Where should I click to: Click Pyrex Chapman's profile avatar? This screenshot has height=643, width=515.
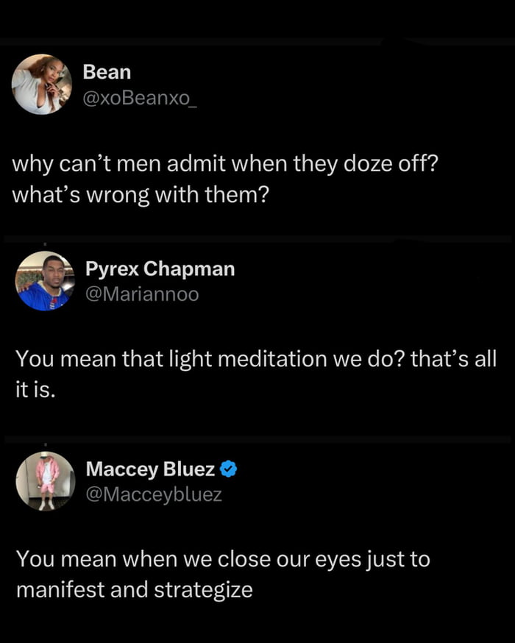(45, 281)
